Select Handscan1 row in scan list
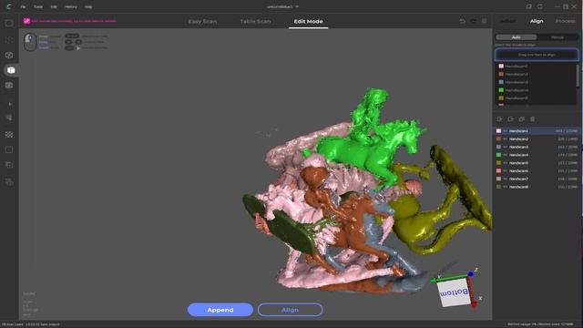Viewport: 583px width, 328px height. click(537, 131)
